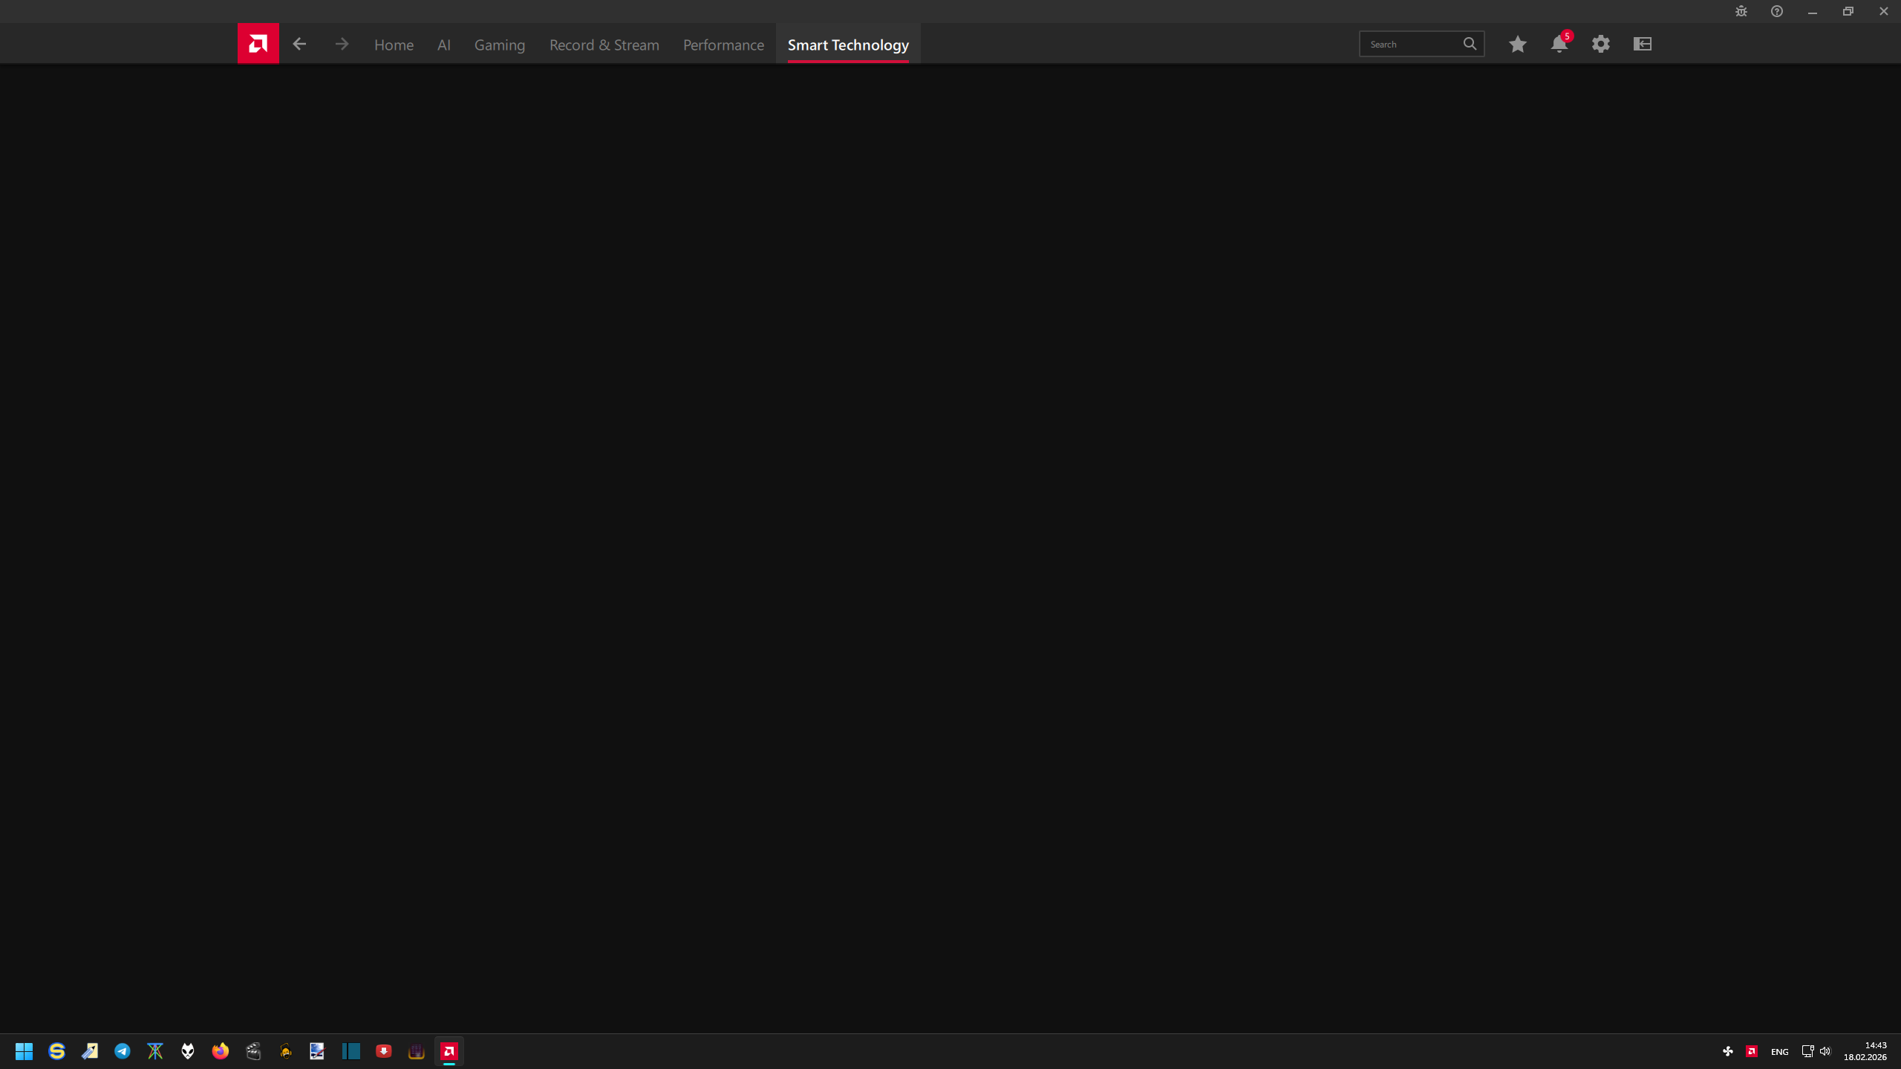1901x1069 pixels.
Task: Toggle the sidebar panel icon
Action: (1642, 44)
